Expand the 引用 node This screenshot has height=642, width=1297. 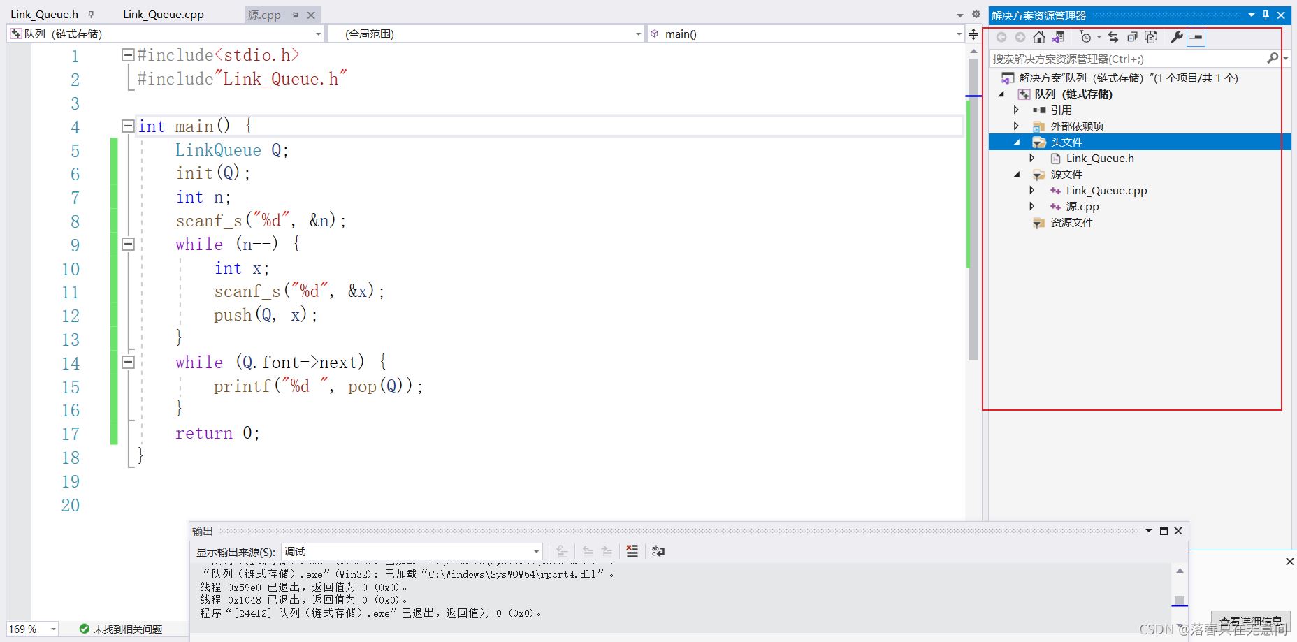(x=1017, y=110)
